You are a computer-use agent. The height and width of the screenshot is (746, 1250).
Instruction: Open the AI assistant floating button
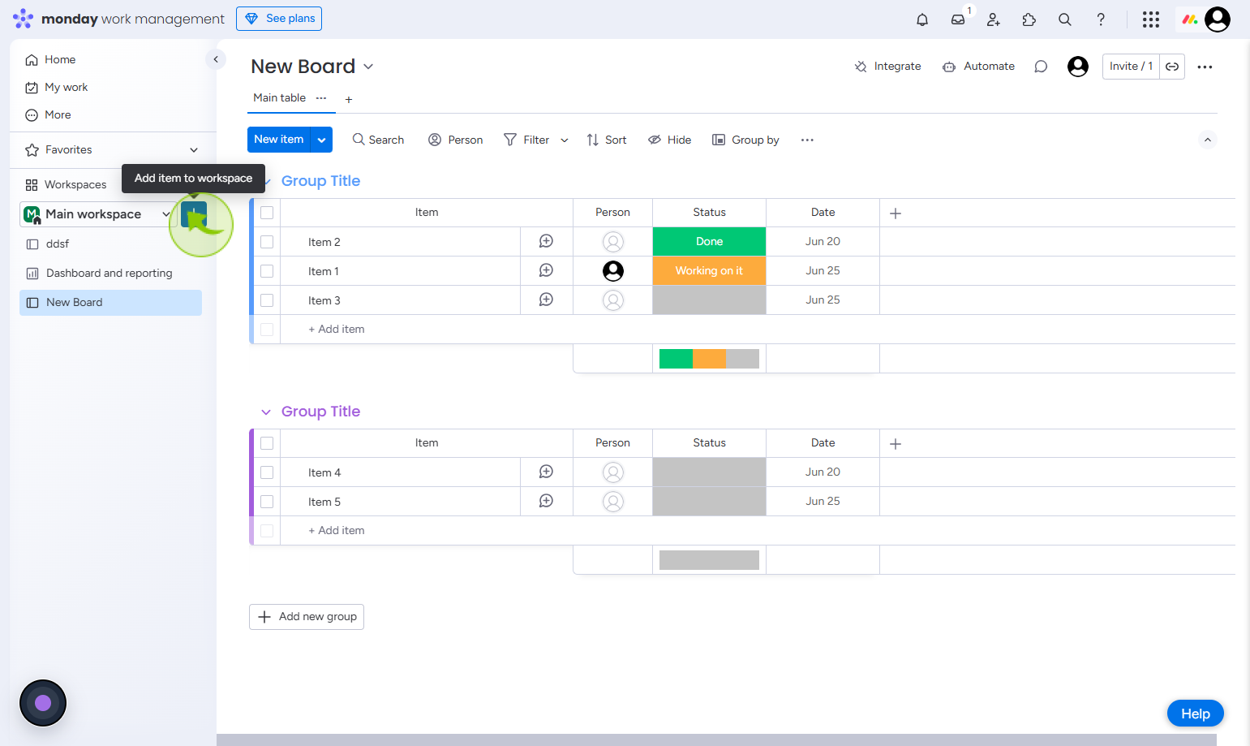click(43, 703)
